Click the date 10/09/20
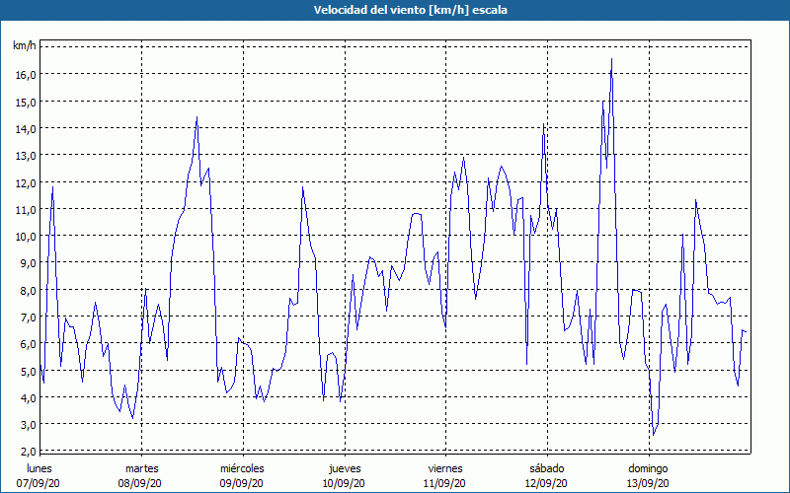 click(x=344, y=483)
